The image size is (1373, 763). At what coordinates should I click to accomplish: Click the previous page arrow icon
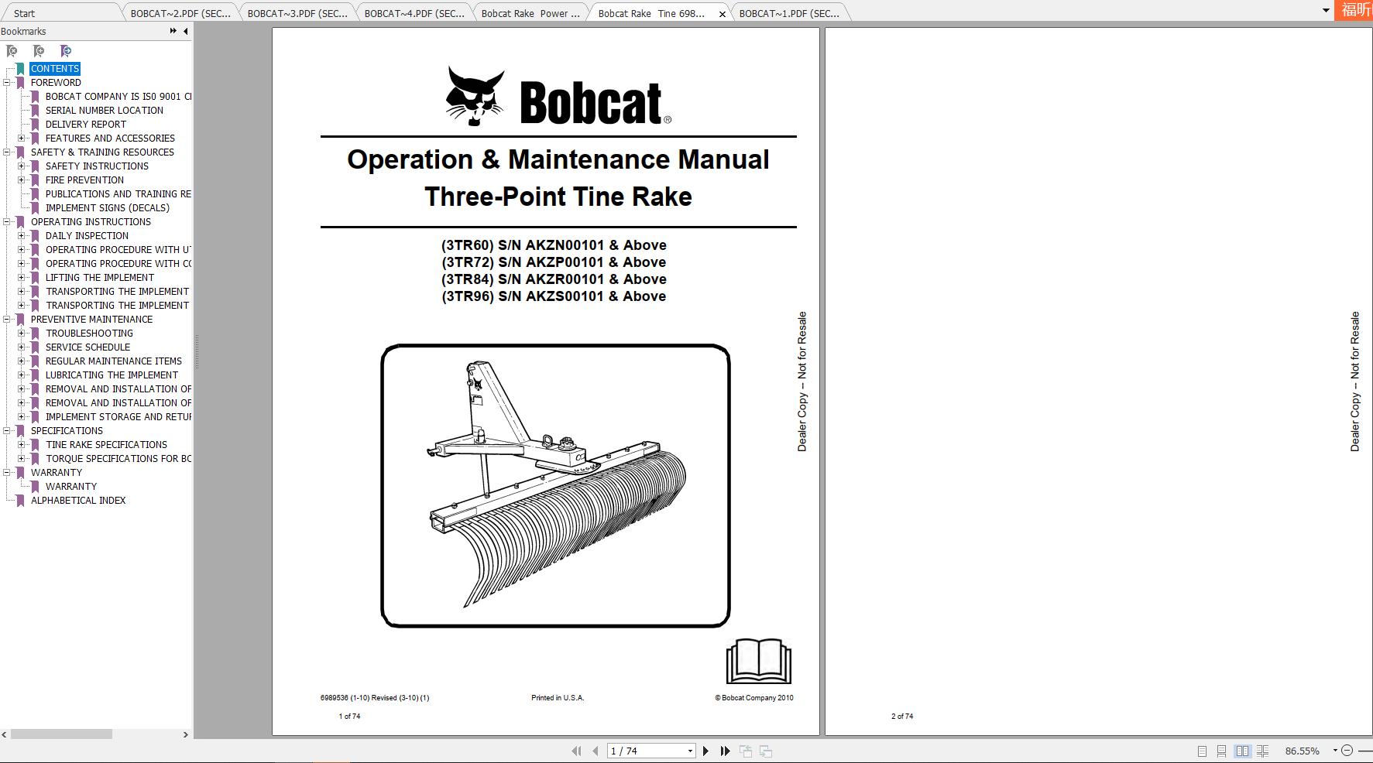click(x=595, y=751)
